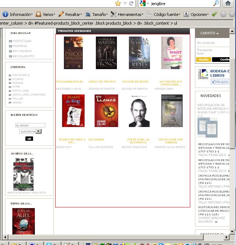Click the Facebook Me gusta button

220,82
